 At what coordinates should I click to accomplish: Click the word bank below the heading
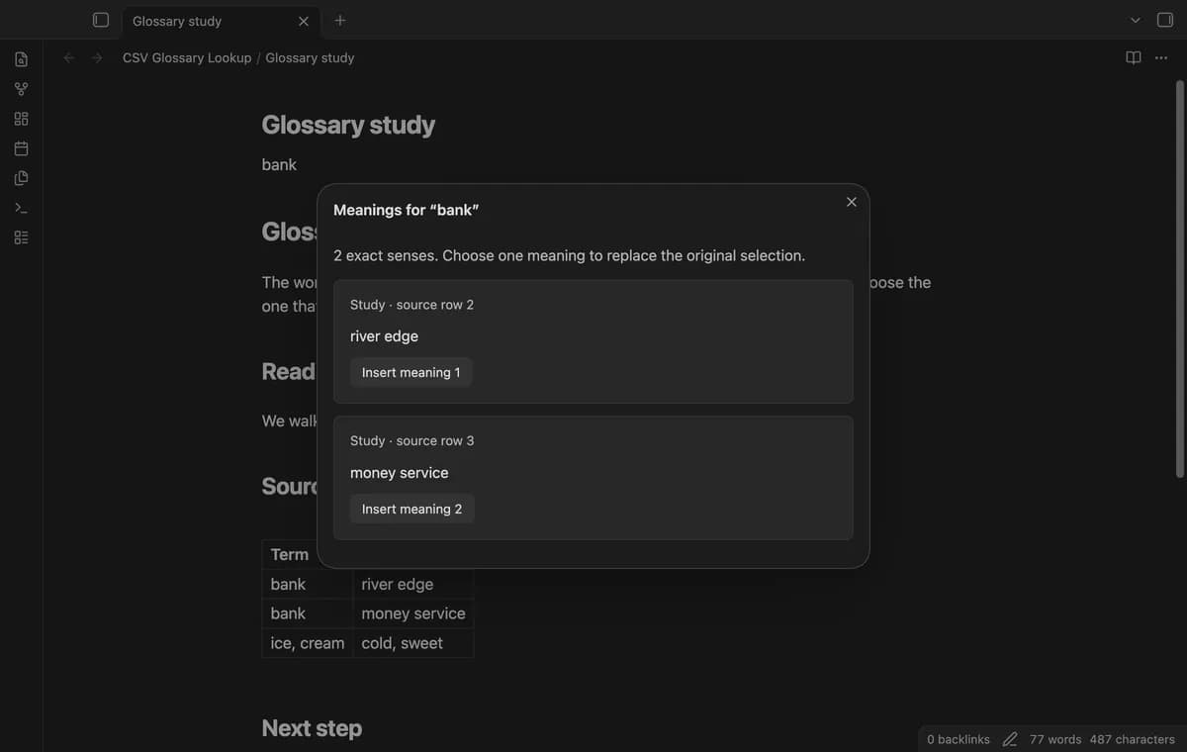click(x=279, y=164)
